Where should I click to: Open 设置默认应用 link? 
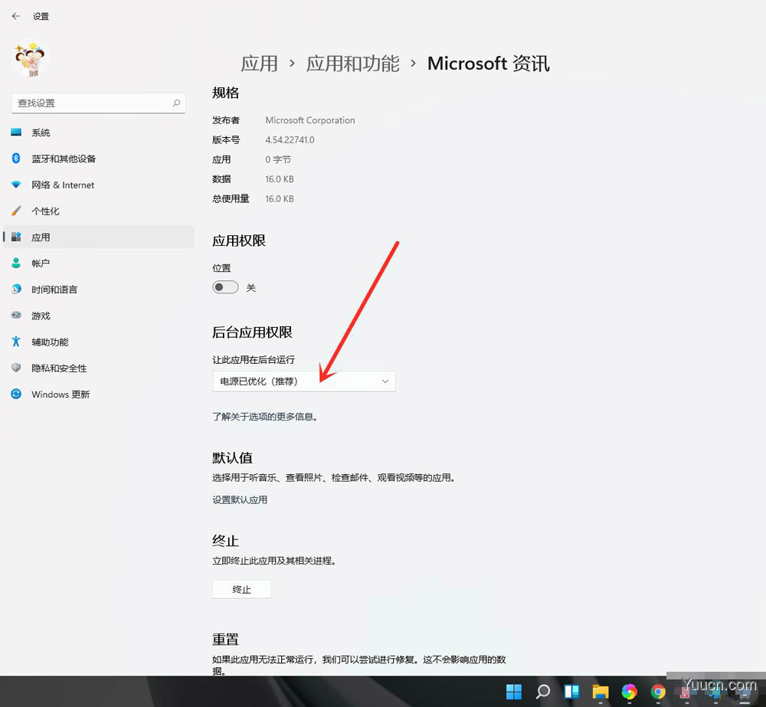pyautogui.click(x=239, y=500)
